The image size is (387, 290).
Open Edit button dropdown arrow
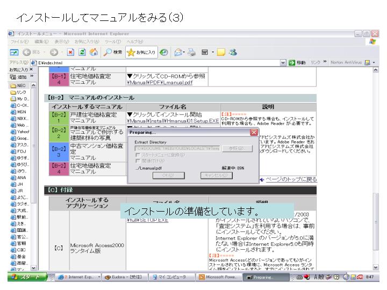tap(213, 52)
